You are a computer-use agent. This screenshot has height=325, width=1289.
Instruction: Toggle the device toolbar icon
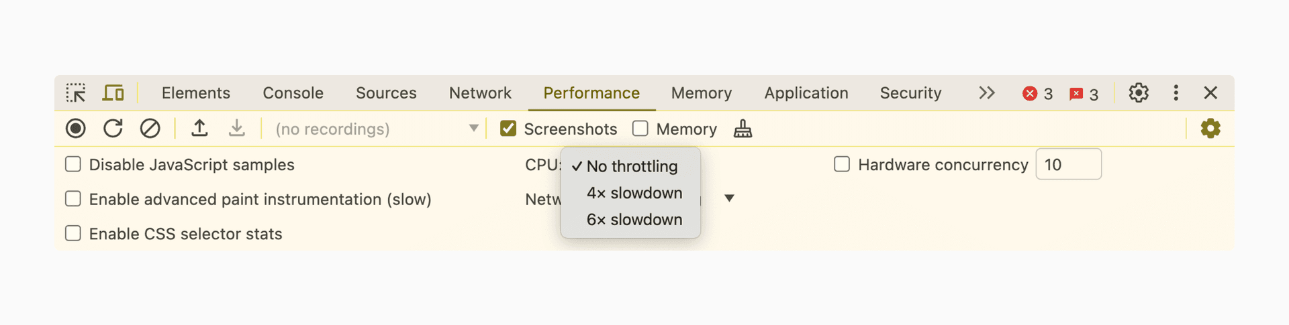pos(113,92)
